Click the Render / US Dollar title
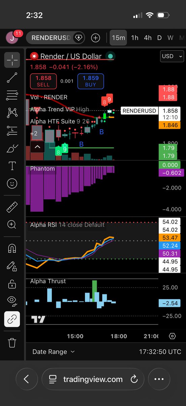 pos(71,57)
